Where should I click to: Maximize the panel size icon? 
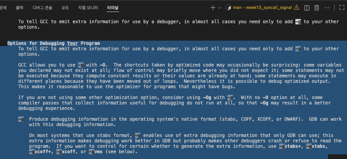click(x=342, y=8)
